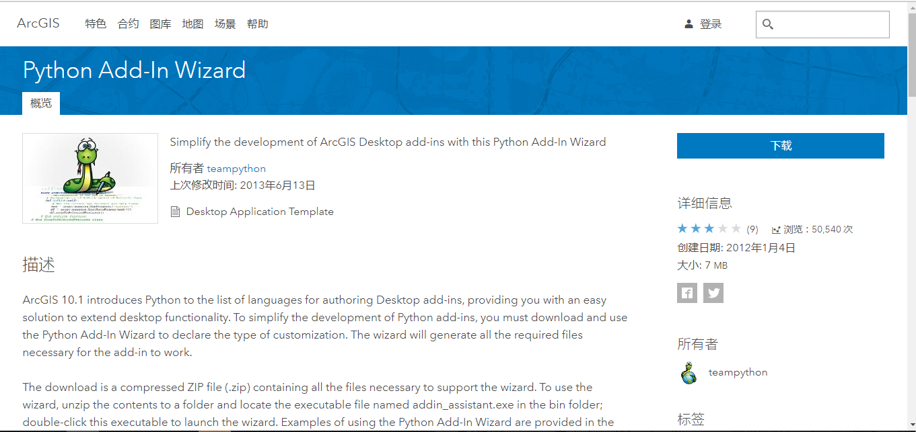
Task: Give a five-star rating
Action: pos(737,228)
